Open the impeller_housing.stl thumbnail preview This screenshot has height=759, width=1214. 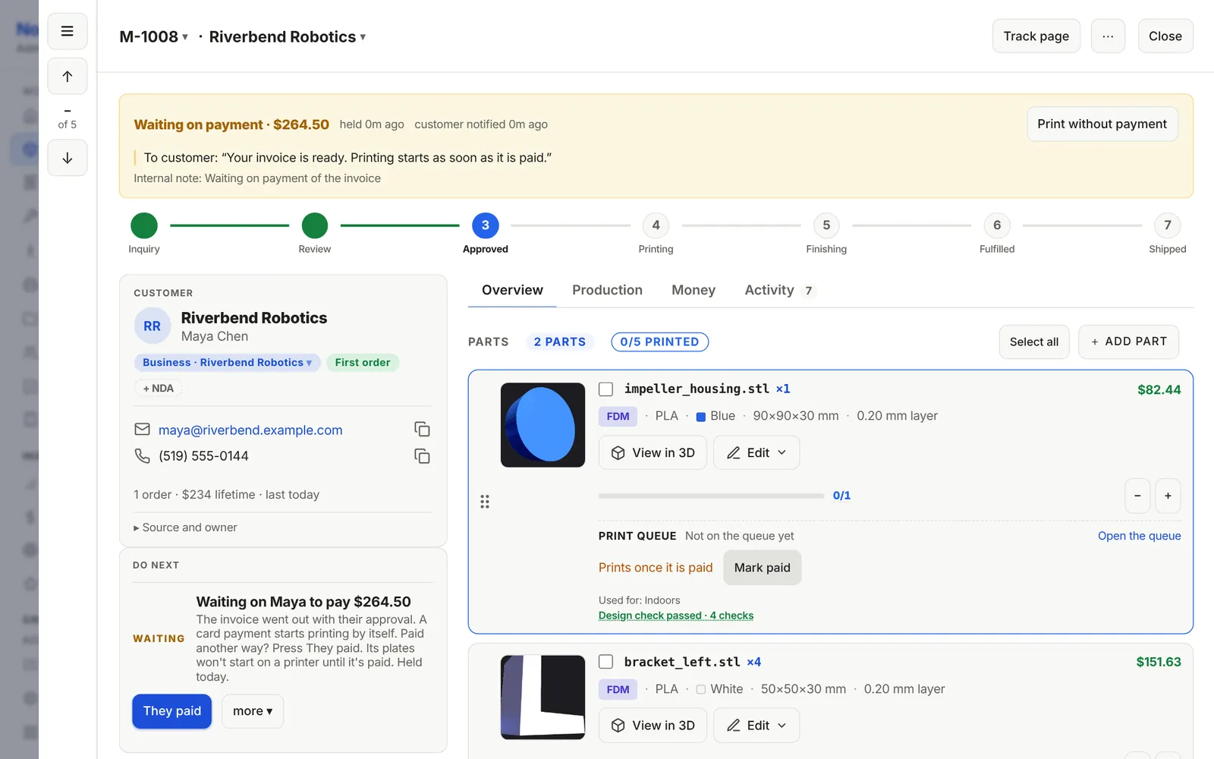tap(543, 425)
